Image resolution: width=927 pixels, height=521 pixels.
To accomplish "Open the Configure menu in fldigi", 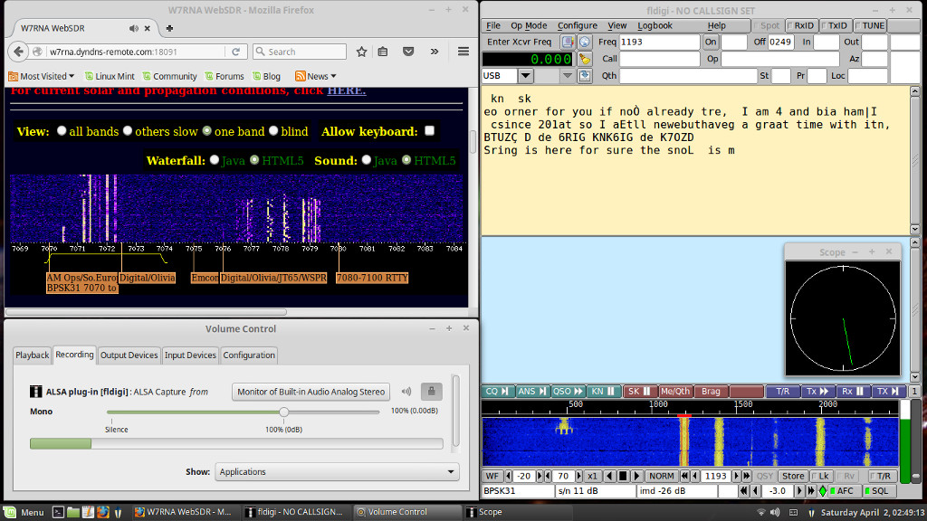I will click(x=577, y=26).
